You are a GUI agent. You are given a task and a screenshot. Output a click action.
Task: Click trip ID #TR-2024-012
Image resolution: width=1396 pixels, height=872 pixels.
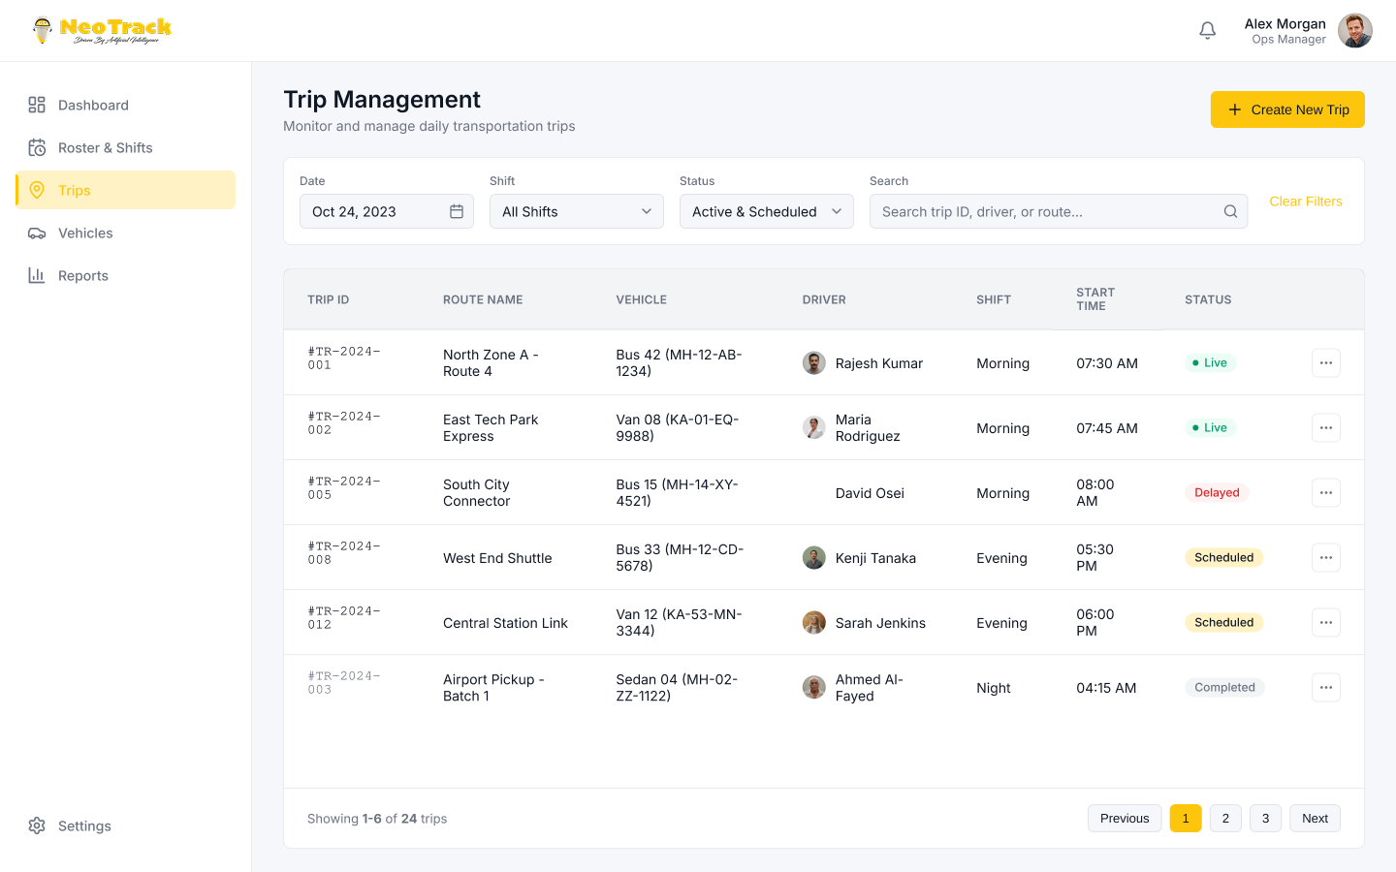(x=344, y=618)
